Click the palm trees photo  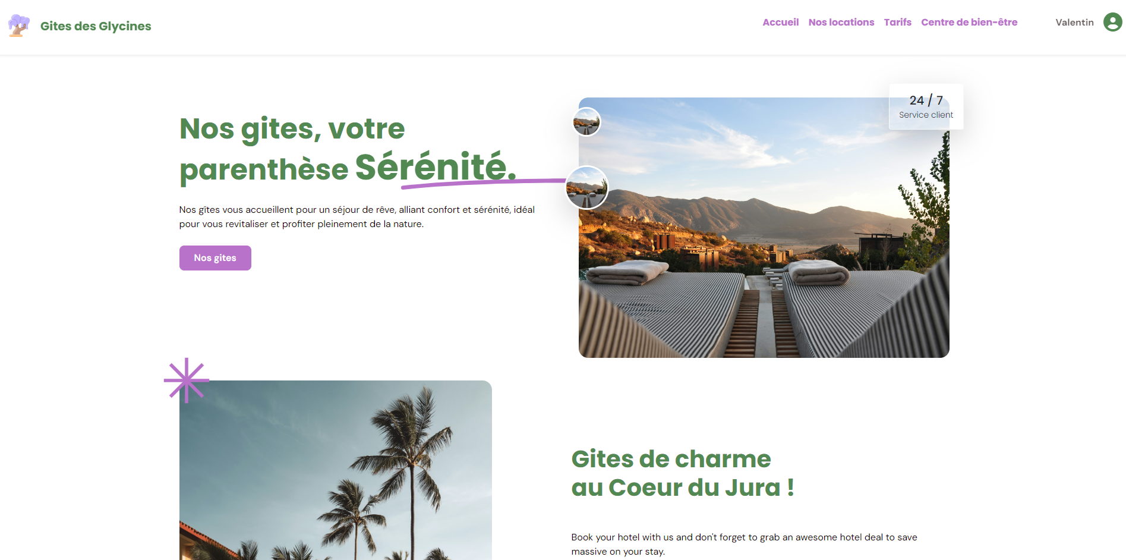[x=336, y=470]
